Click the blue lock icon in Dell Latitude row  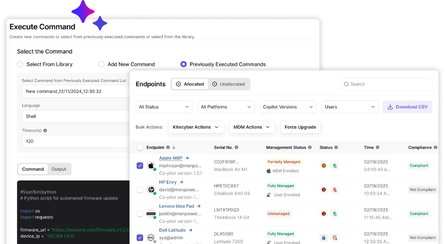(x=324, y=238)
